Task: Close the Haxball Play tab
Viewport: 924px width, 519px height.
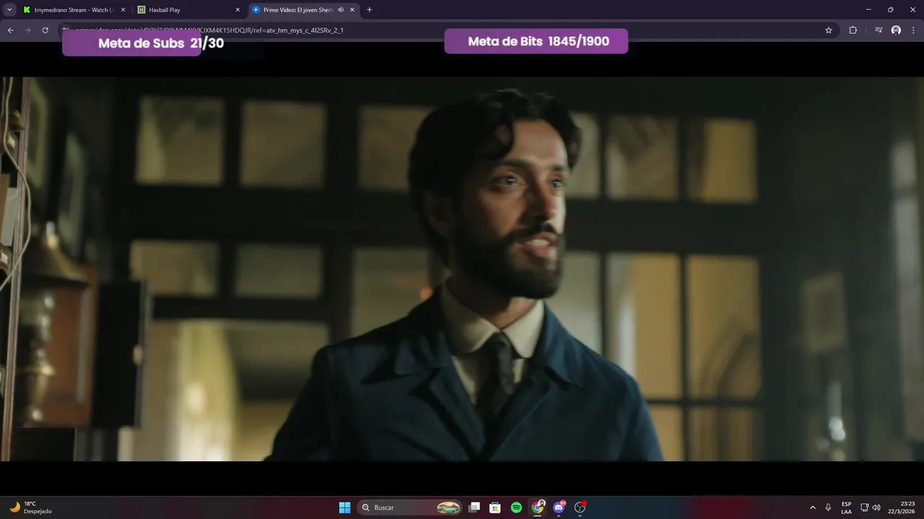Action: 237,10
